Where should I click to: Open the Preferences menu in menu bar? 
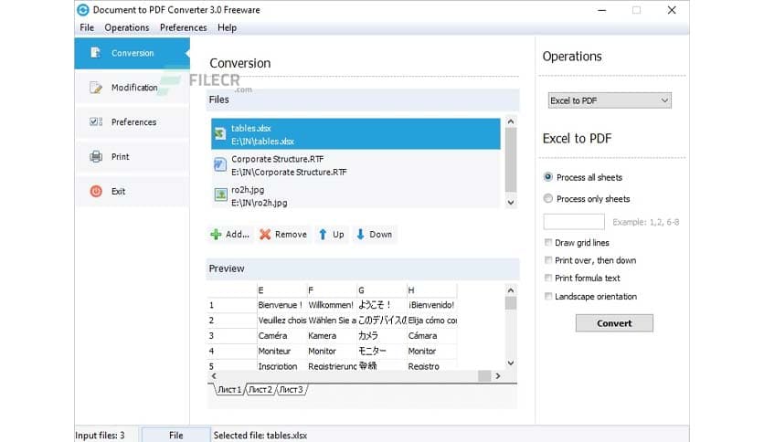[183, 27]
